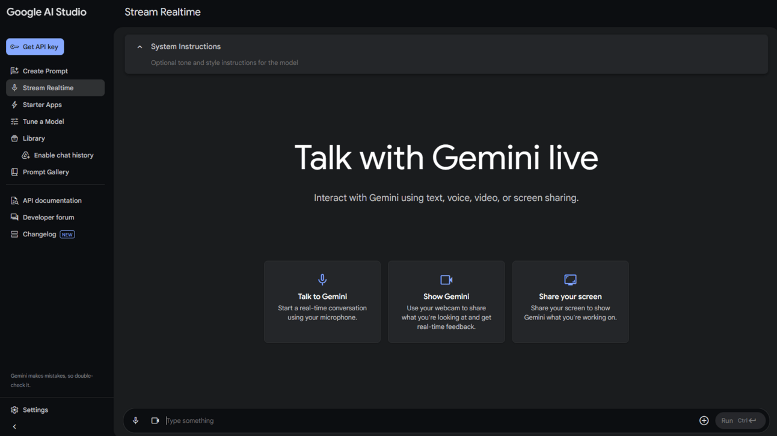Collapse the sidebar with the left chevron
Screen dimensions: 777x436
pos(14,427)
